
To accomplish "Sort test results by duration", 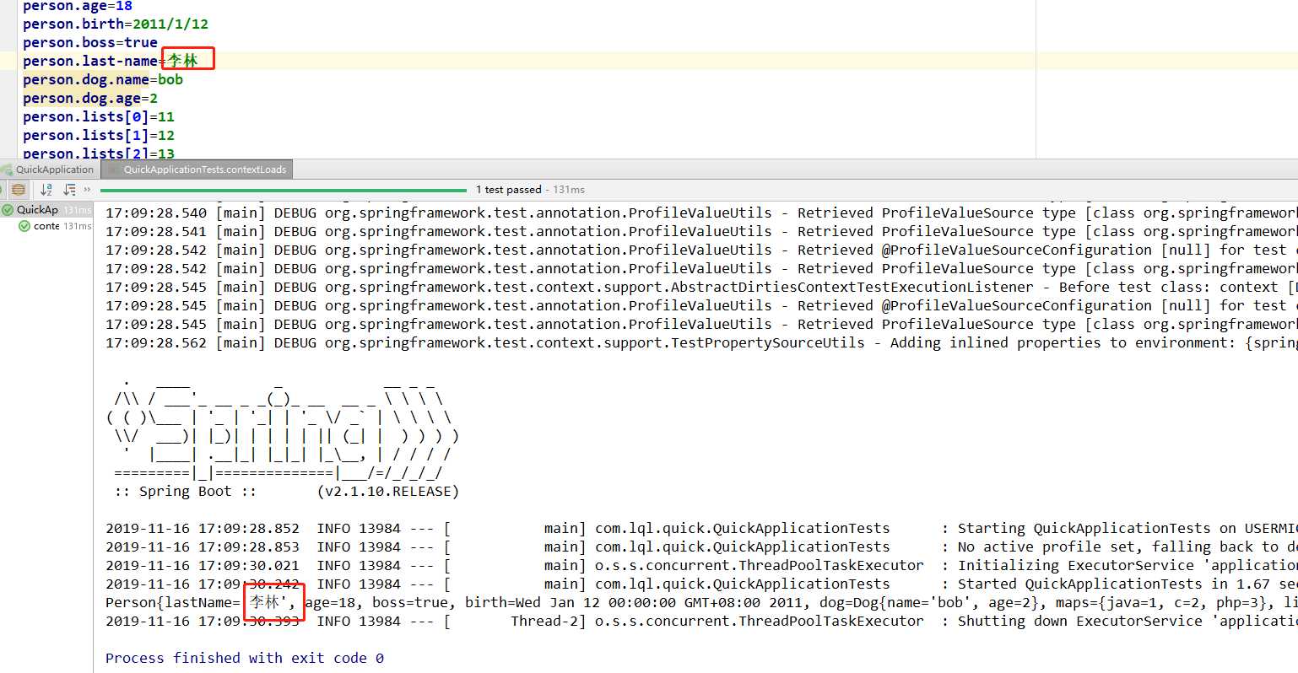I will pyautogui.click(x=69, y=190).
